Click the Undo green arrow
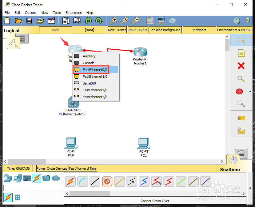The width and height of the screenshot is (255, 207). pos(88,21)
